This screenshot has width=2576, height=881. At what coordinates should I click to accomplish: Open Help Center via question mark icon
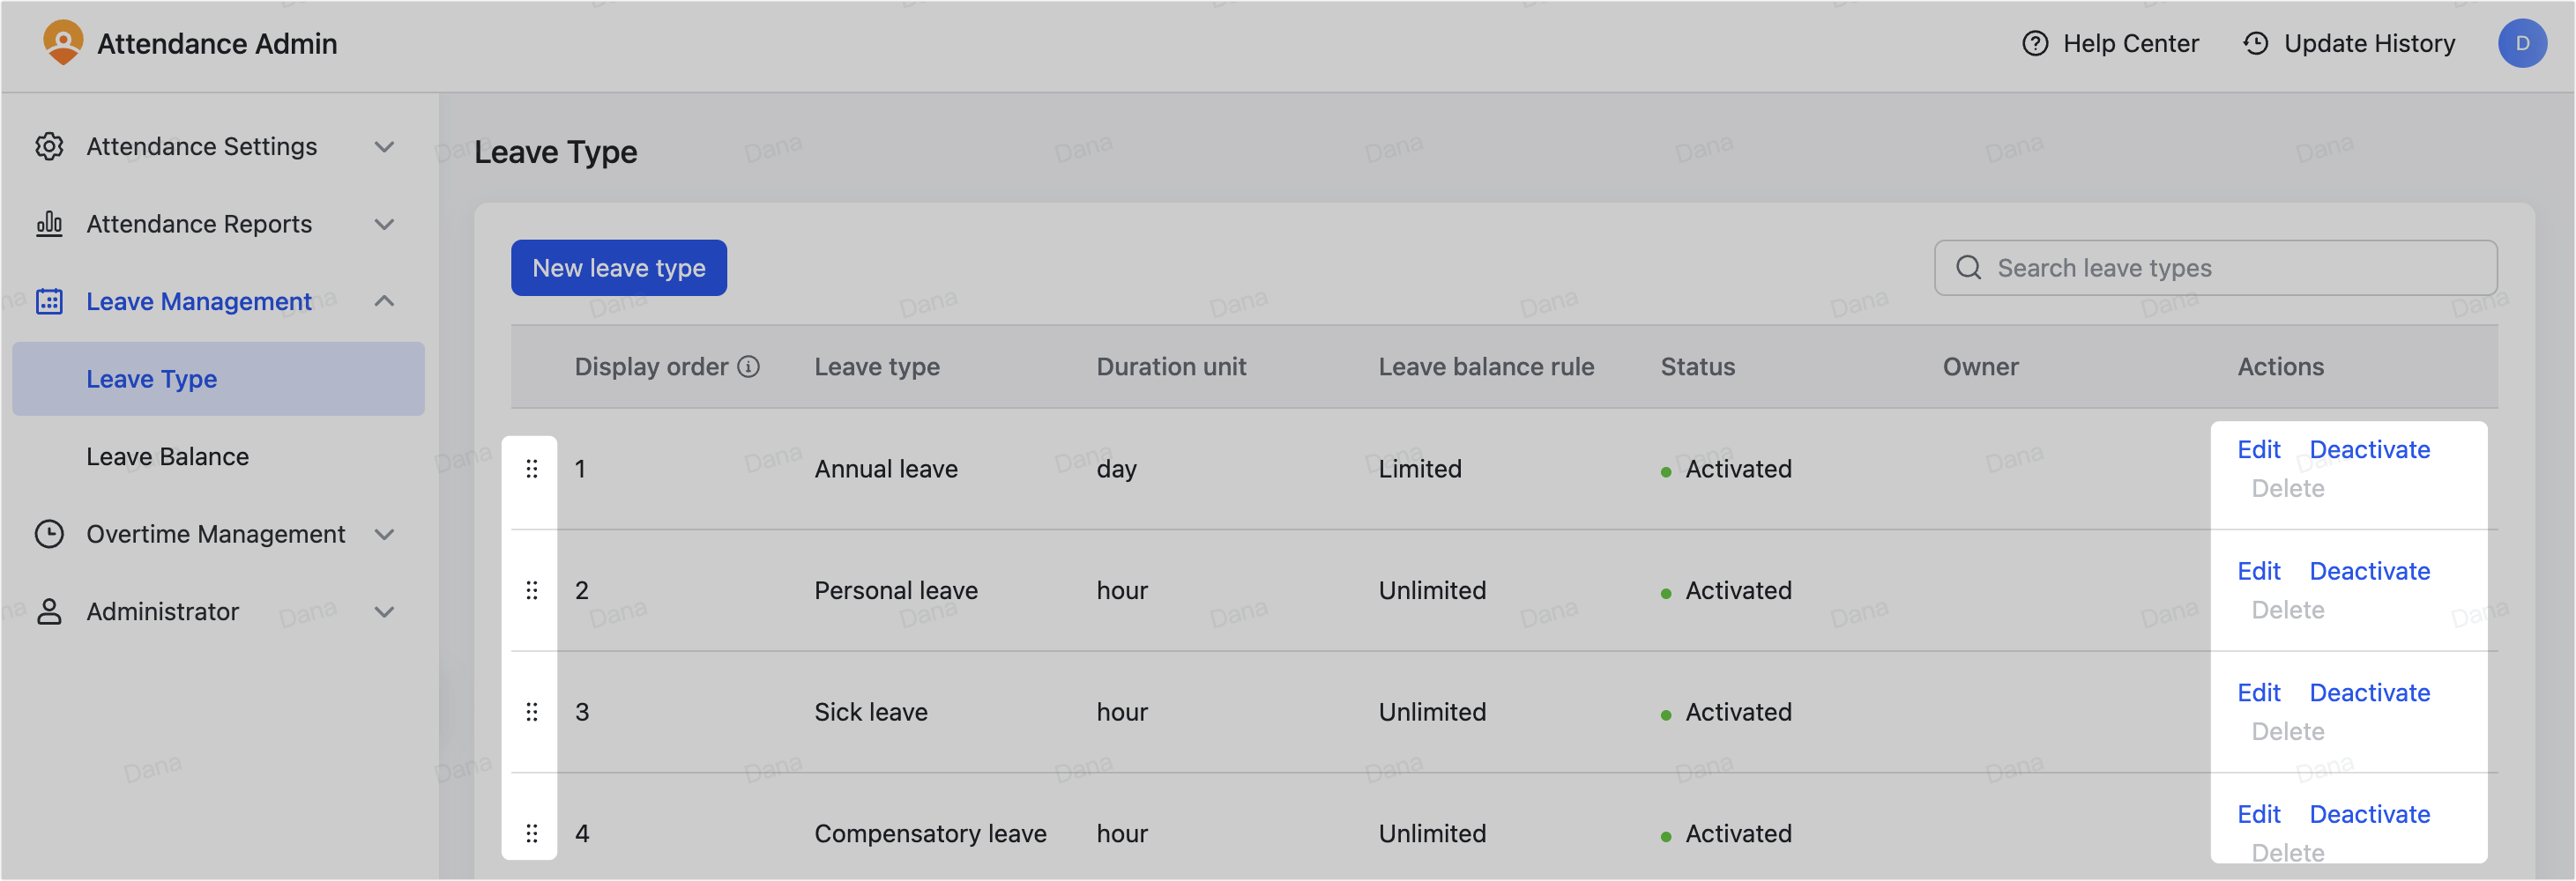(x=2036, y=43)
